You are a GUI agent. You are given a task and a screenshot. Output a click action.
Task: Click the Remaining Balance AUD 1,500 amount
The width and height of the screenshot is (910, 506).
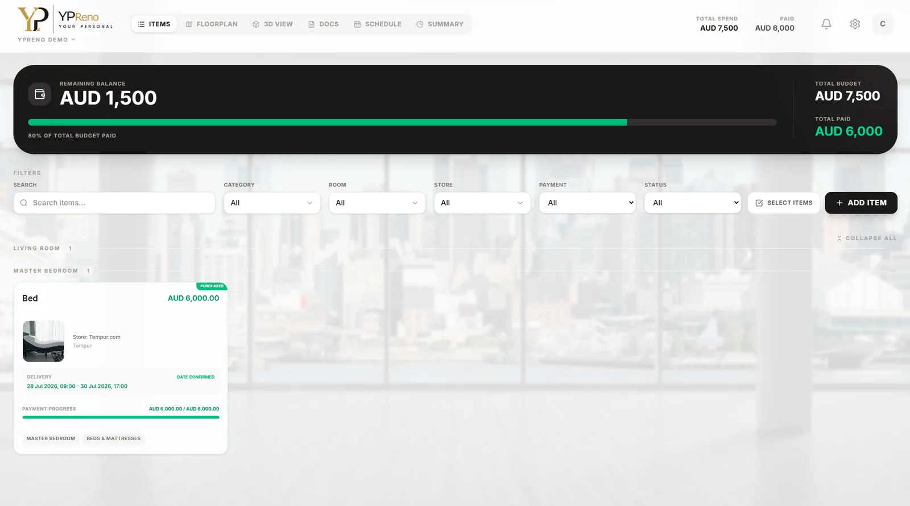(x=108, y=98)
